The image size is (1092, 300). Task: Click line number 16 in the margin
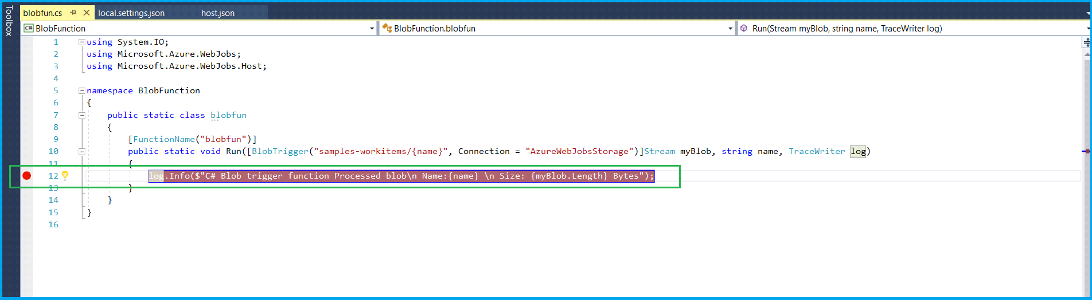(x=53, y=224)
